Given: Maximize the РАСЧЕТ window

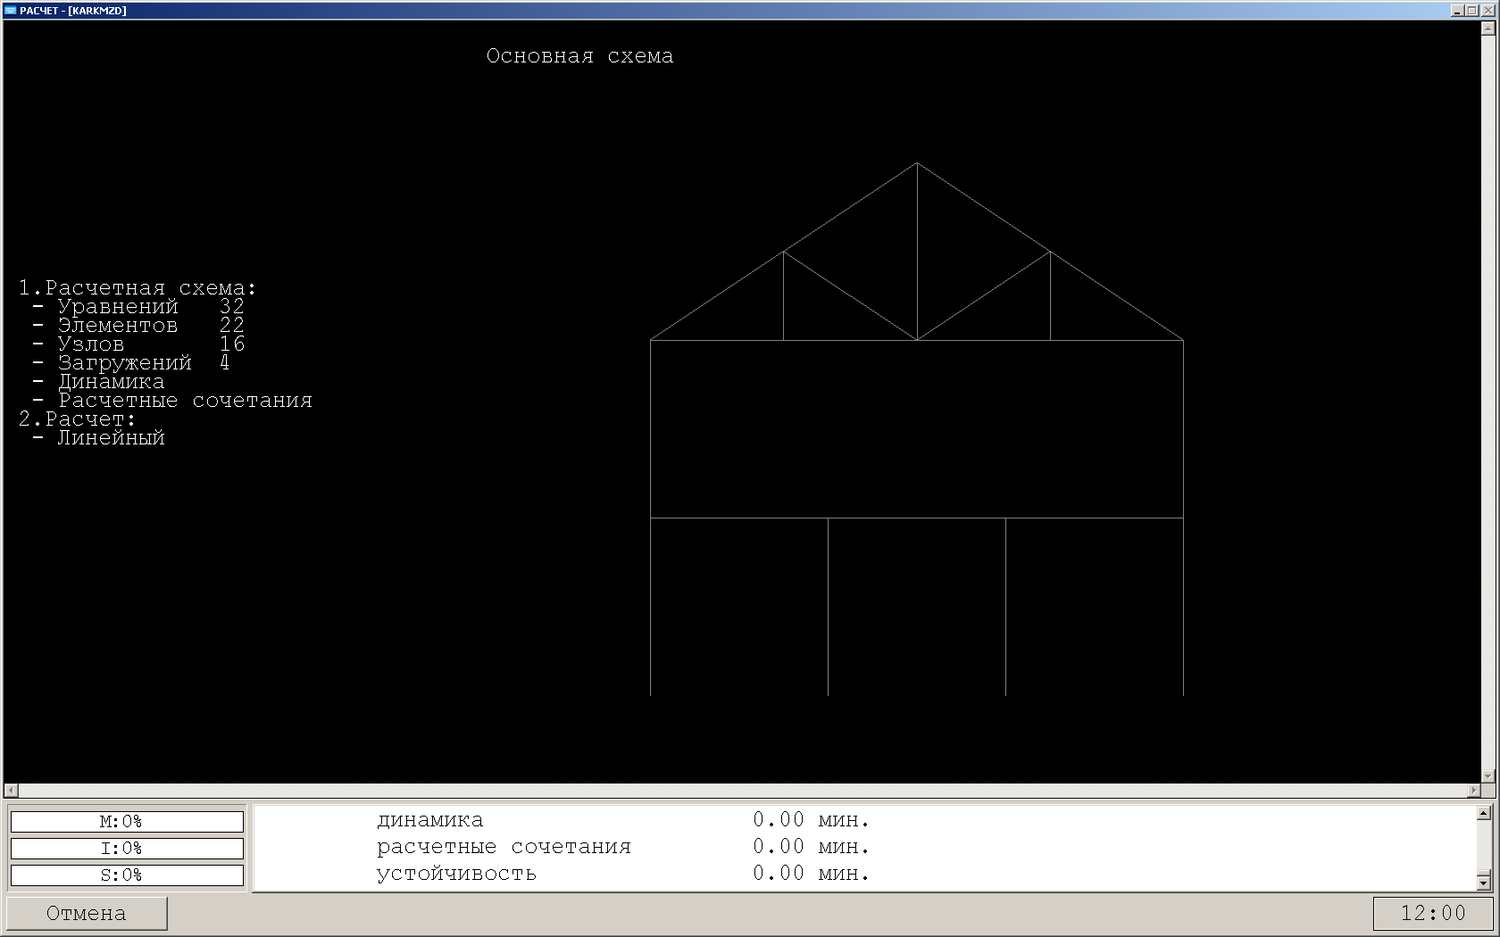Looking at the screenshot, I should [x=1471, y=11].
